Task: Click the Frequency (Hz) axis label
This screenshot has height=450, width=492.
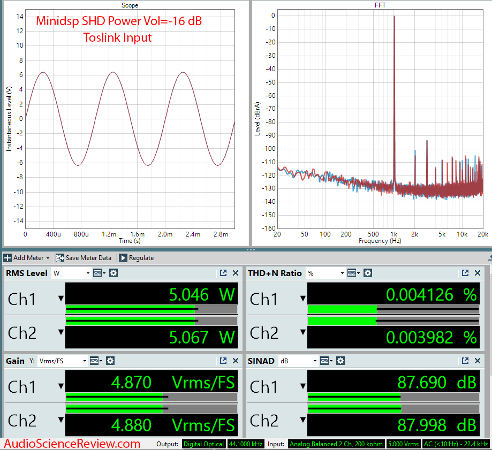Action: click(380, 241)
